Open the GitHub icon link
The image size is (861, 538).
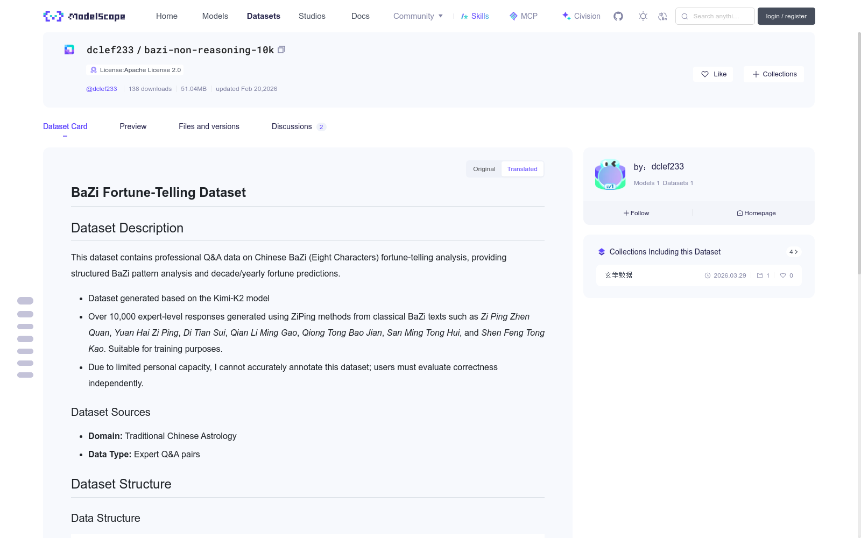click(x=618, y=16)
